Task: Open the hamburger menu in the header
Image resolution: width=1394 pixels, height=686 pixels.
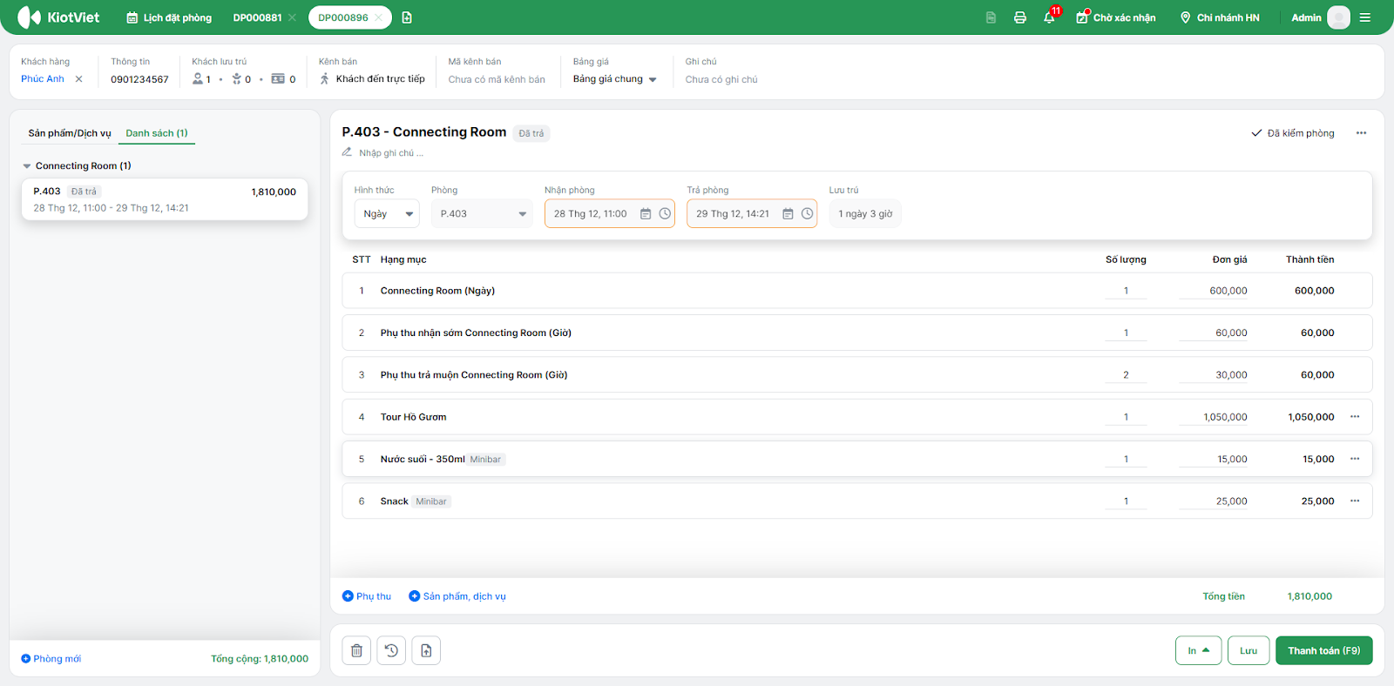Action: [1365, 17]
